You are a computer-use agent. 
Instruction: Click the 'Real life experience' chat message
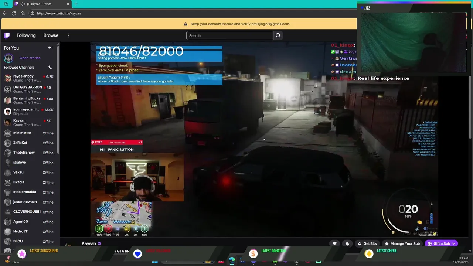(x=383, y=78)
